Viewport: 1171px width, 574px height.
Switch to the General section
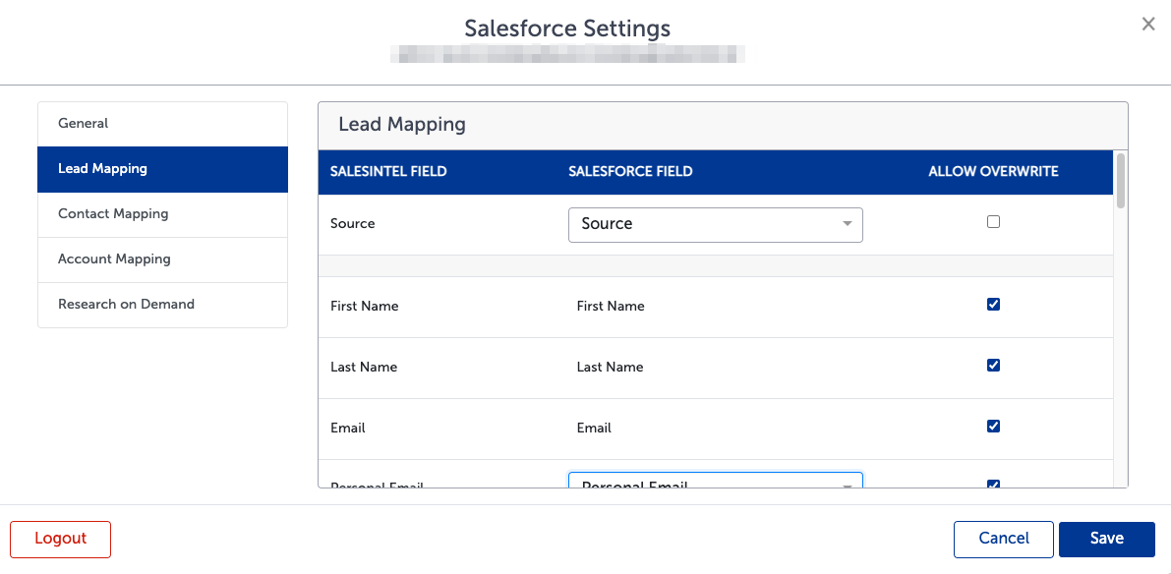(x=163, y=124)
